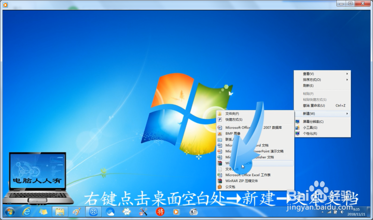Select the greyed 粘贴(P) entry
The width and height of the screenshot is (373, 220).
pyautogui.click(x=322, y=94)
